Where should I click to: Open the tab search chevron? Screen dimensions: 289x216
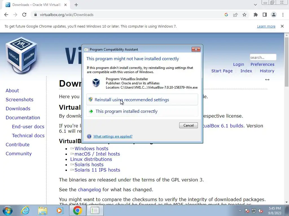click(255, 5)
